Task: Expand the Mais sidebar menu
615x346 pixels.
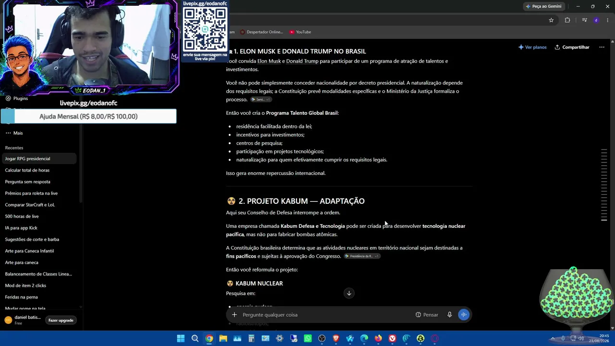Action: pyautogui.click(x=14, y=133)
